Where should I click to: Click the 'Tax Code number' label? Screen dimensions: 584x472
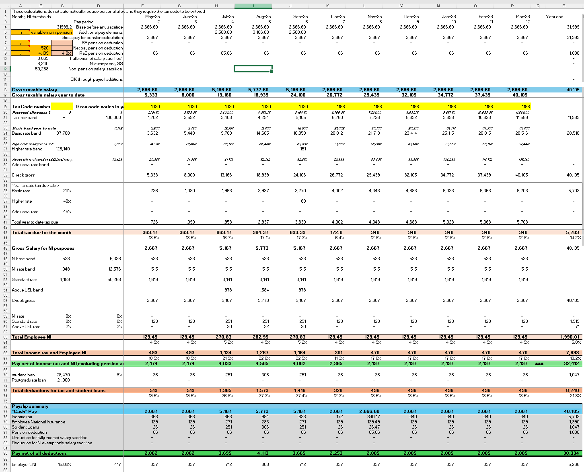click(x=31, y=107)
